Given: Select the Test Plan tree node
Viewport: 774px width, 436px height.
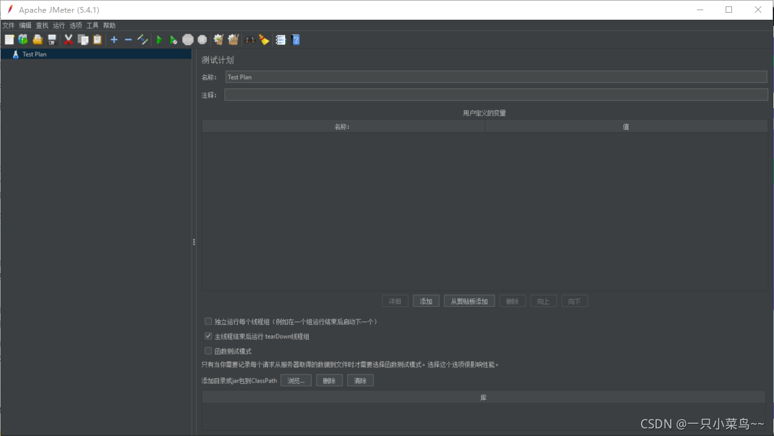Looking at the screenshot, I should click(96, 54).
